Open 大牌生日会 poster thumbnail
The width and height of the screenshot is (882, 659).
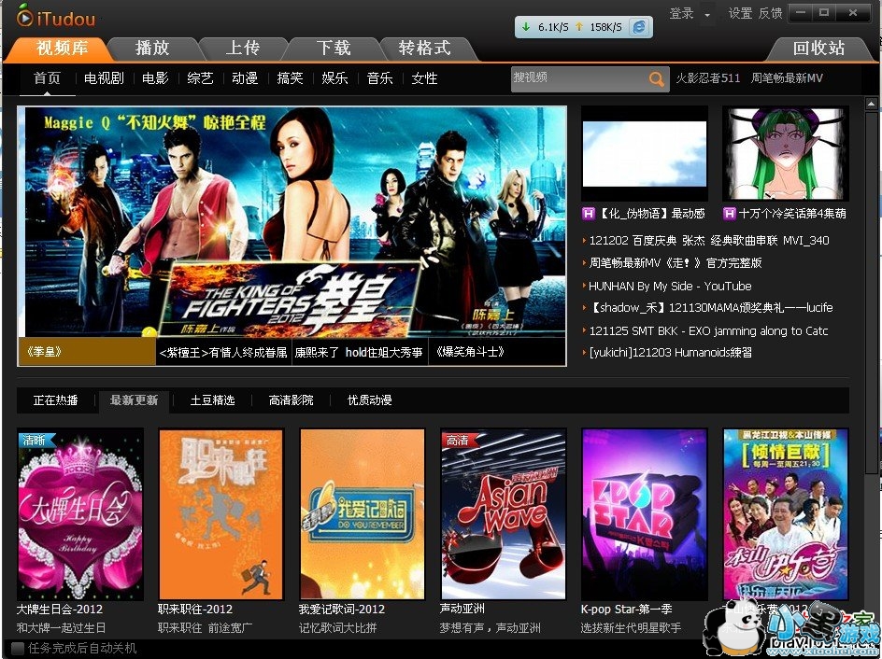coord(80,514)
